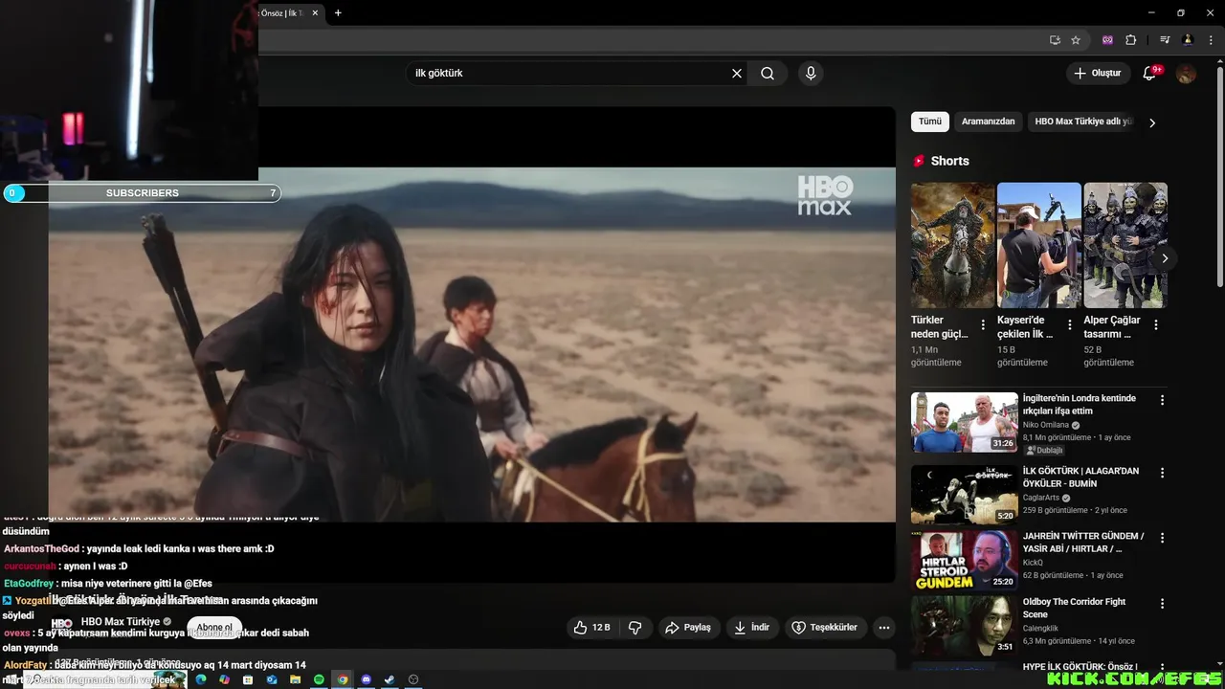
Task: Click the İndir download button
Action: (x=752, y=628)
